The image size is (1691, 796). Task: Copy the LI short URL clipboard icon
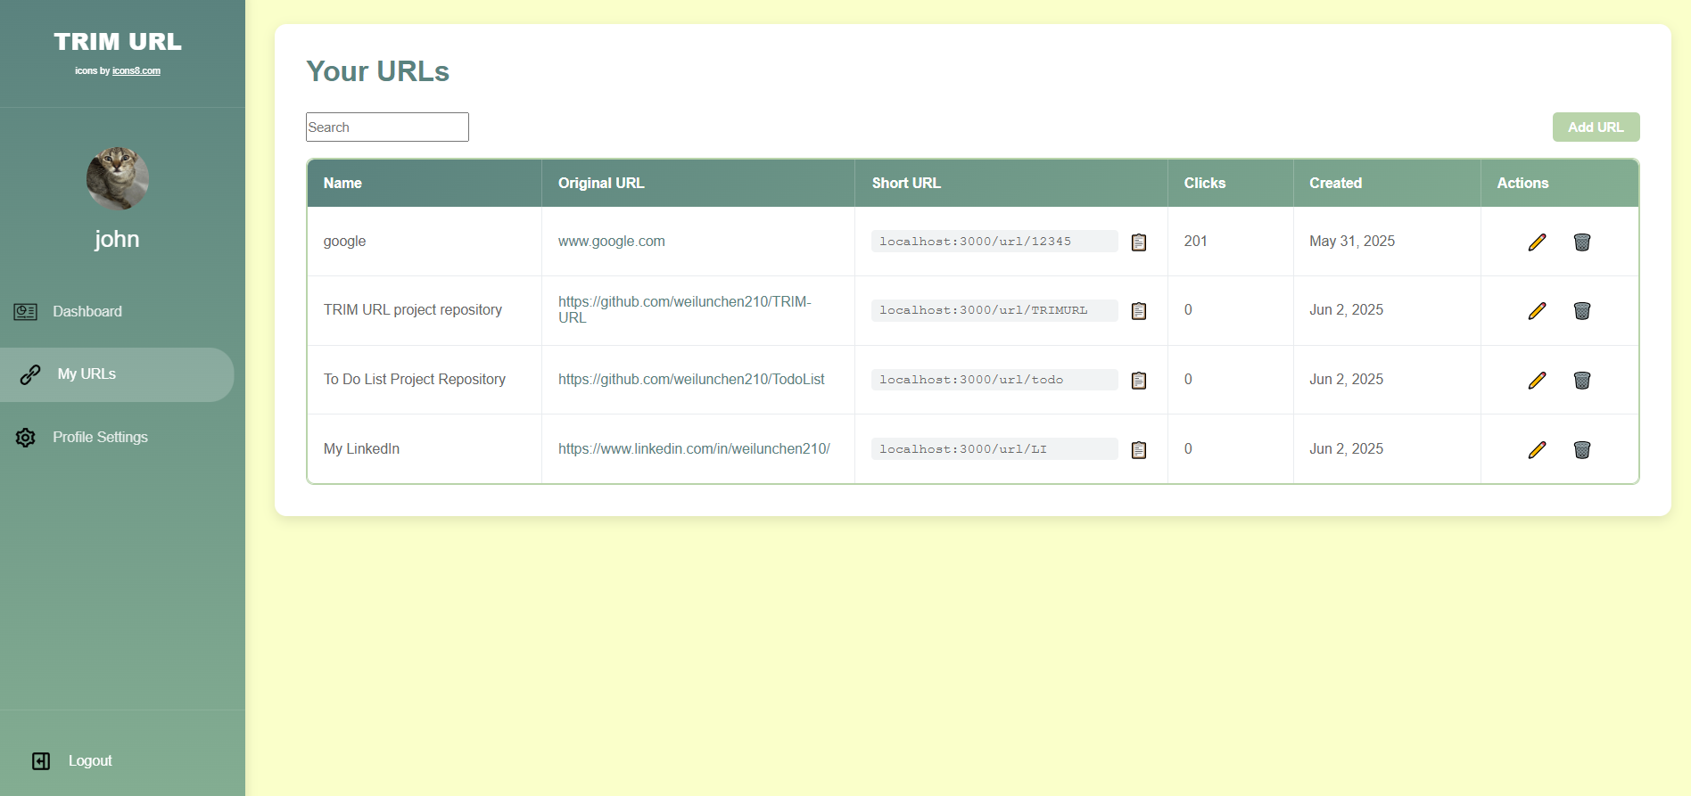(x=1139, y=450)
